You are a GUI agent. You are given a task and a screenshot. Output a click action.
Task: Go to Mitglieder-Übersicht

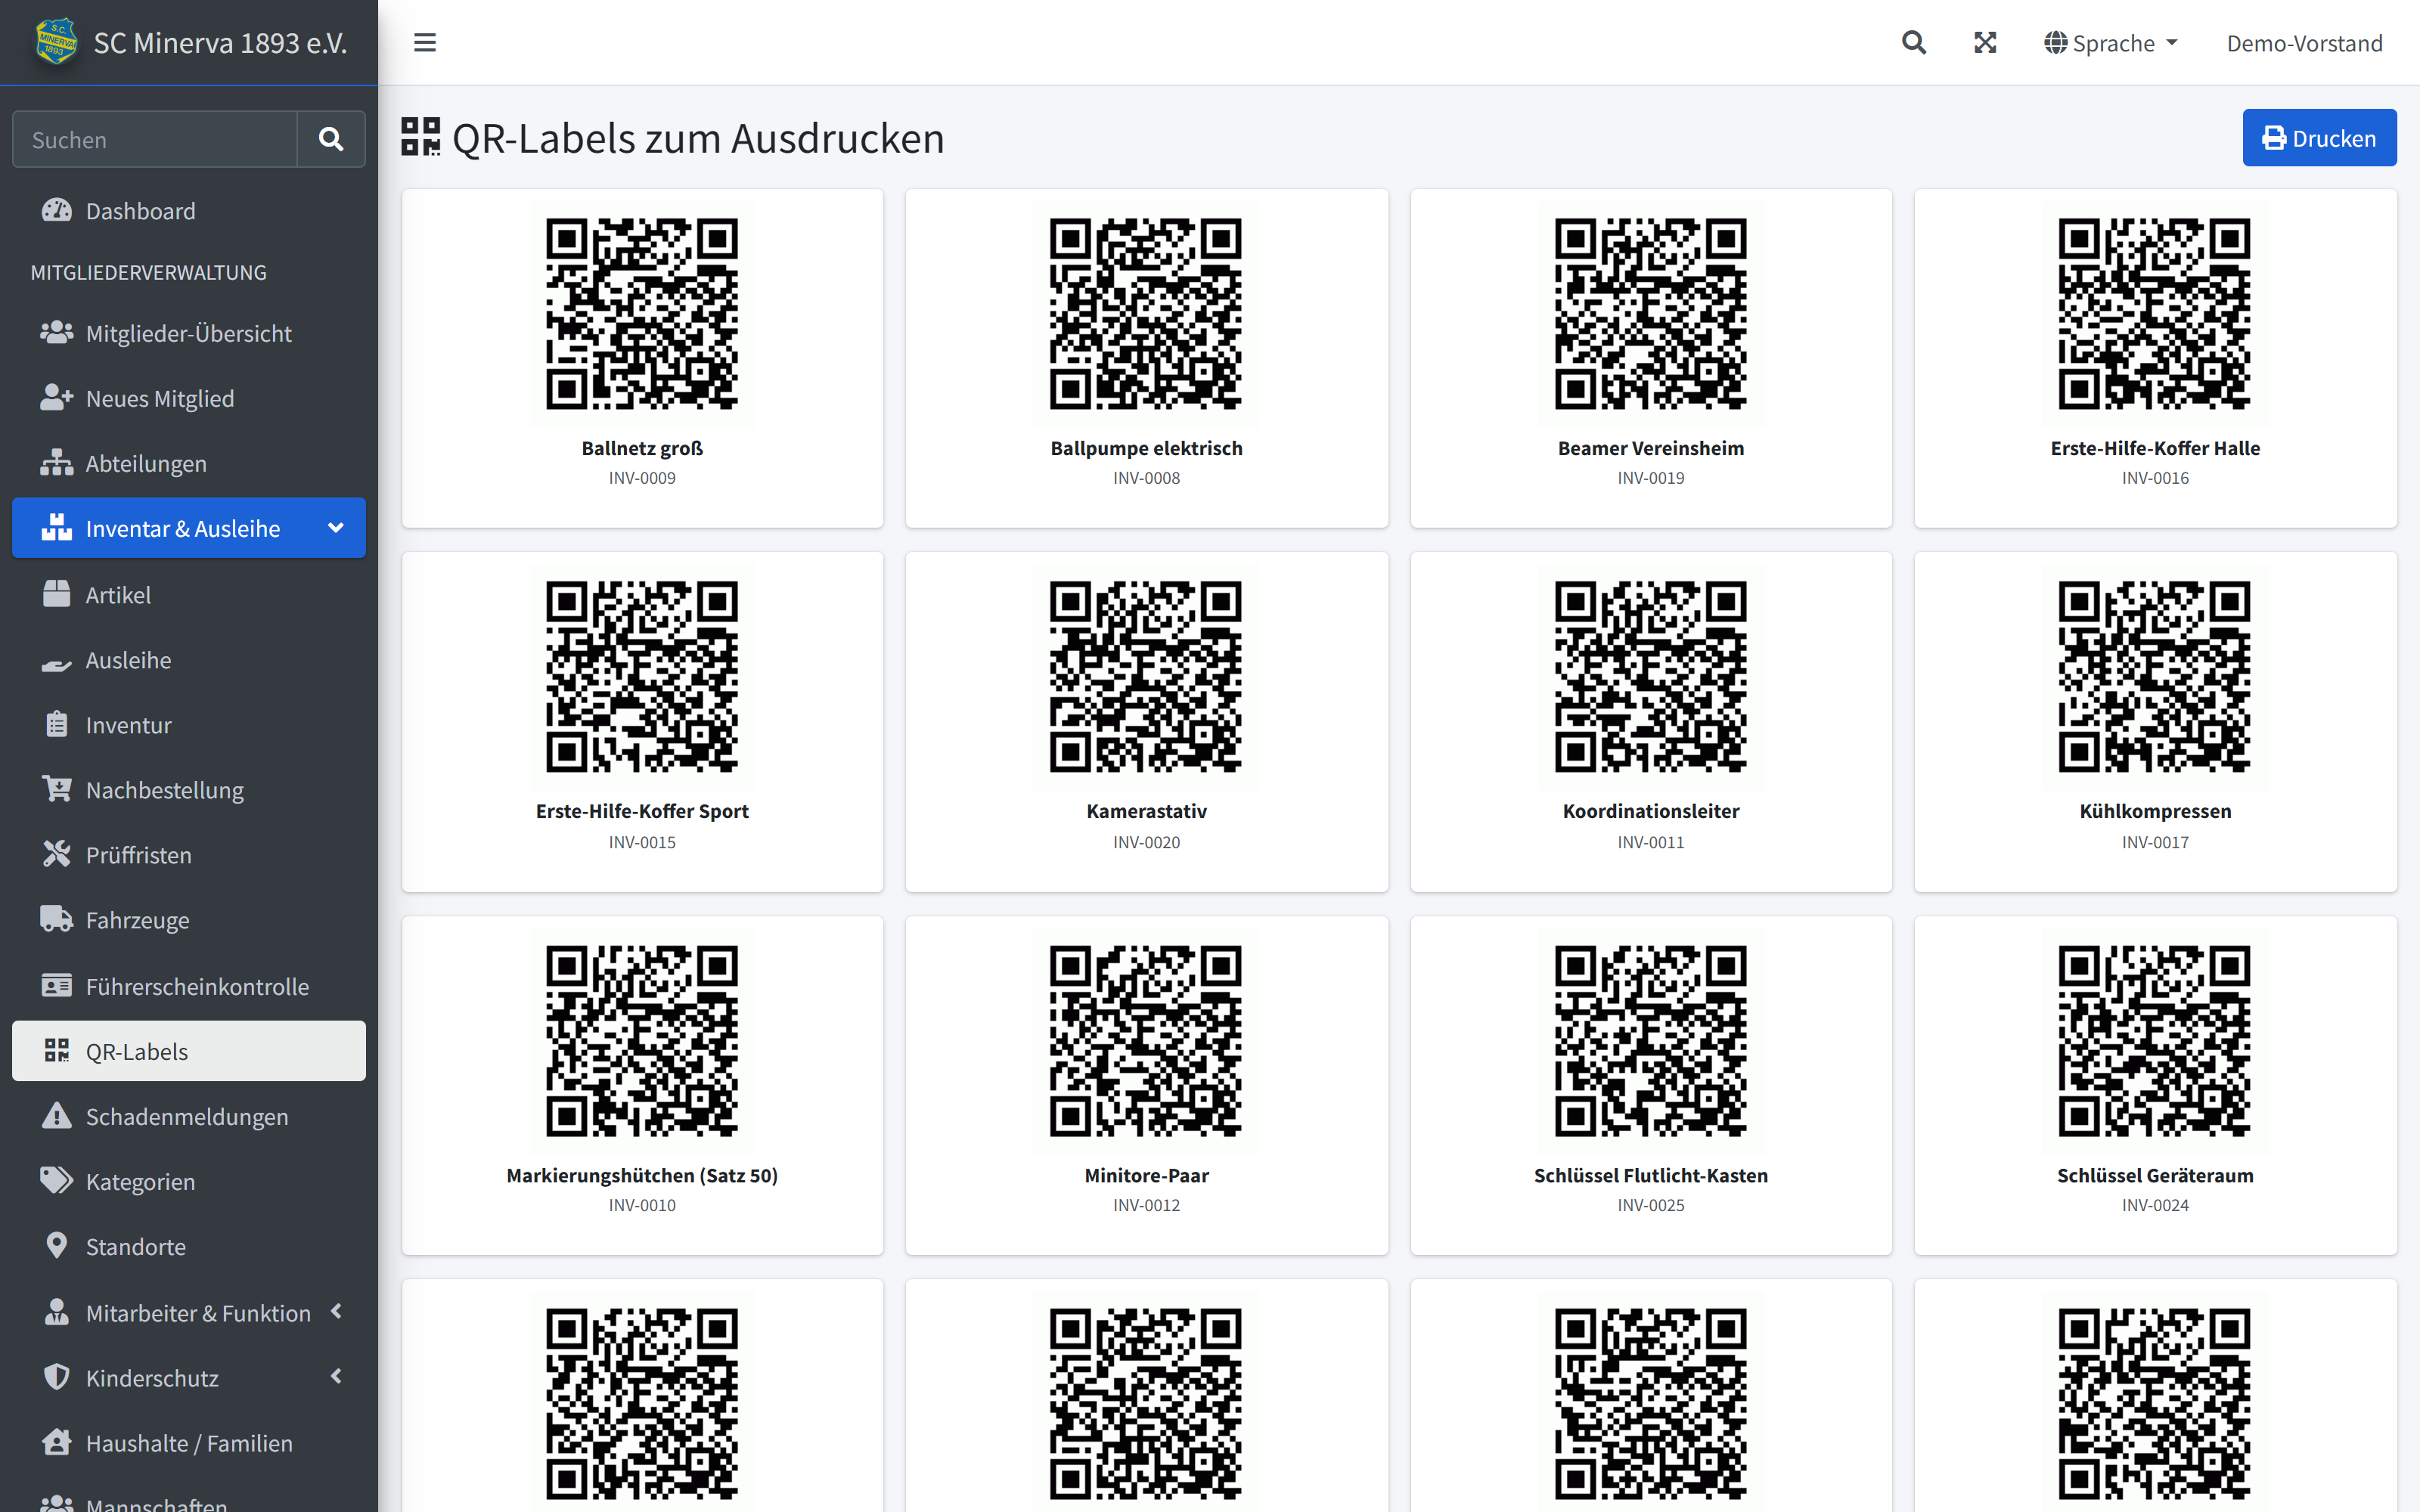tap(189, 332)
